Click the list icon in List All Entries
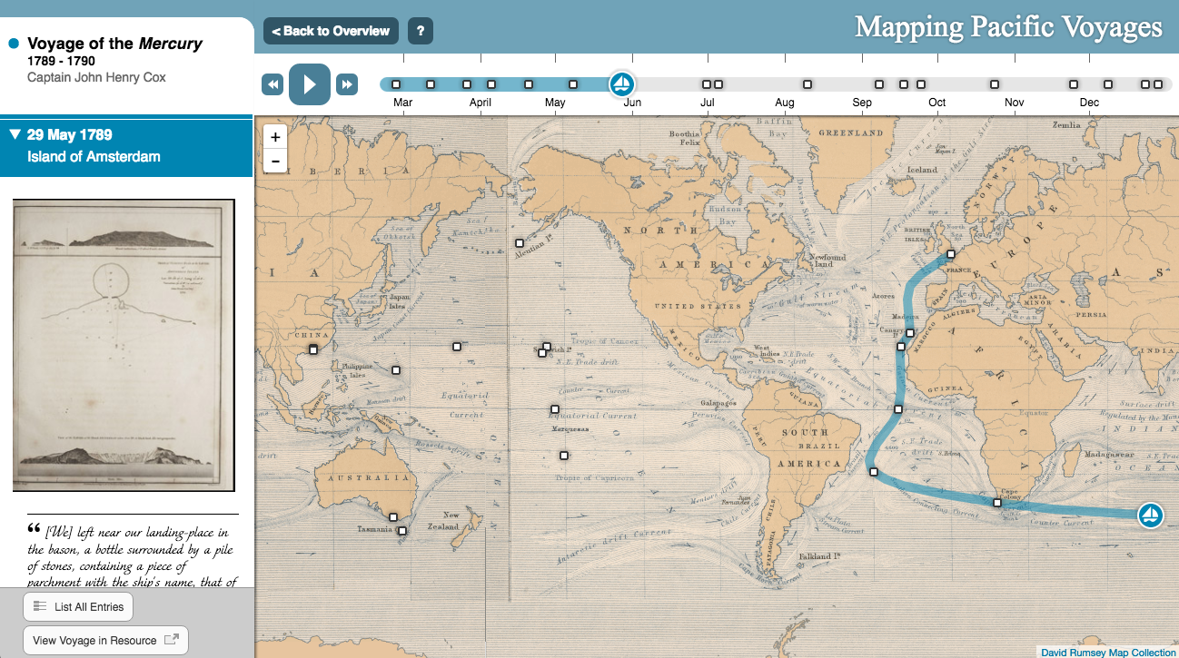The image size is (1179, 658). [x=40, y=607]
